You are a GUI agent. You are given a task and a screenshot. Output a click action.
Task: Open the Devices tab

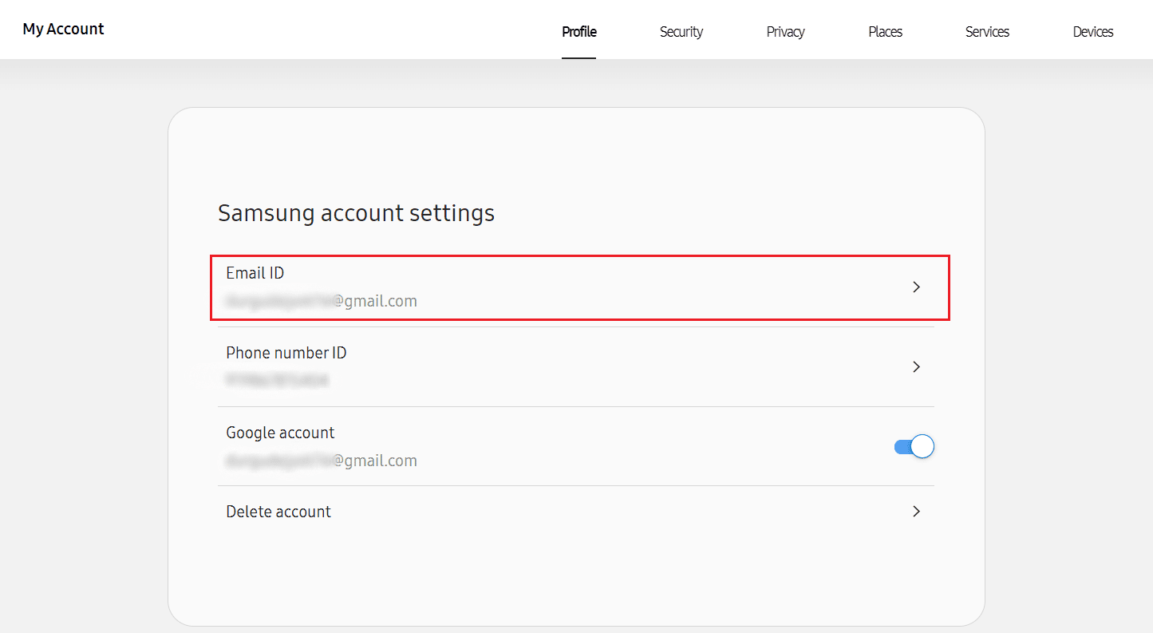click(1092, 32)
